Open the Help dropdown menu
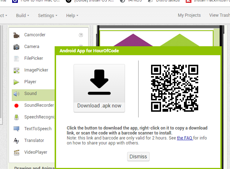This screenshot has height=169, width=230. pos(72,16)
